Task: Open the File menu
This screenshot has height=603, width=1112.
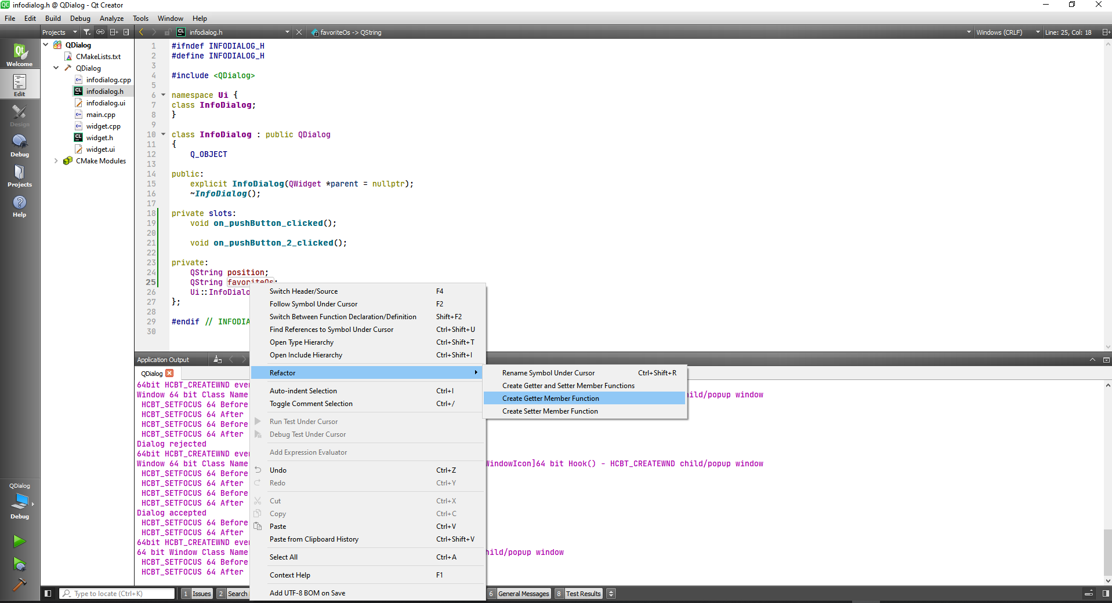Action: [10, 19]
